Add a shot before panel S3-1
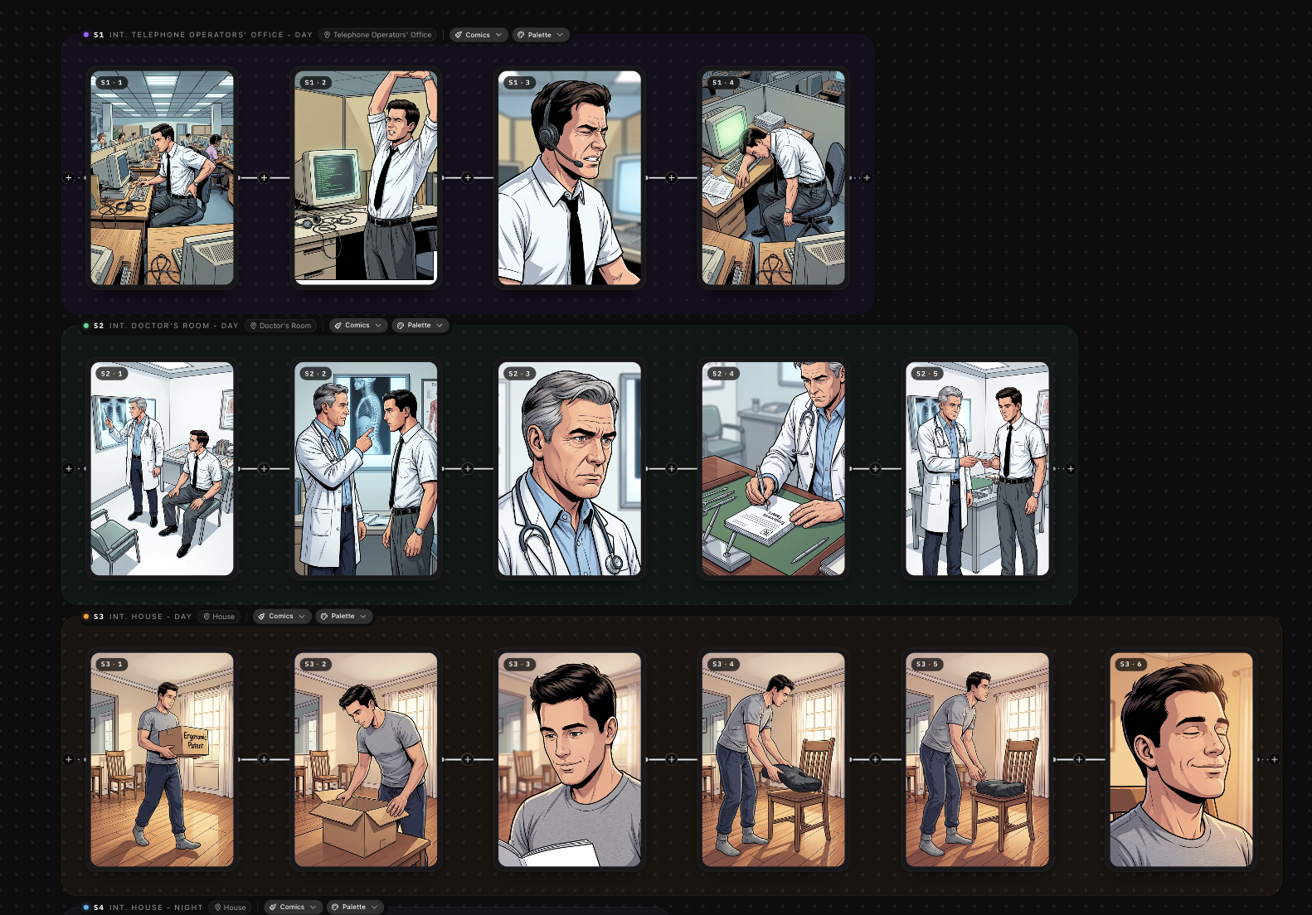 pyautogui.click(x=69, y=759)
